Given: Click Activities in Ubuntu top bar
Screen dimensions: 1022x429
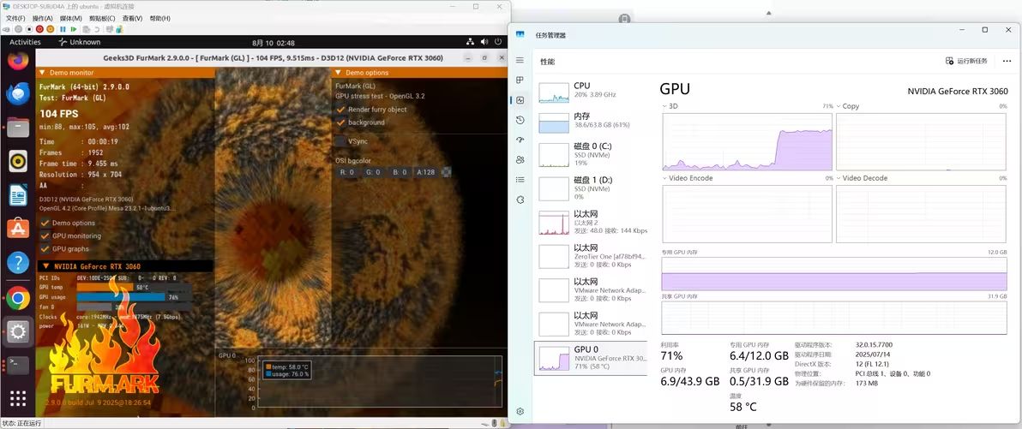Looking at the screenshot, I should click(25, 42).
